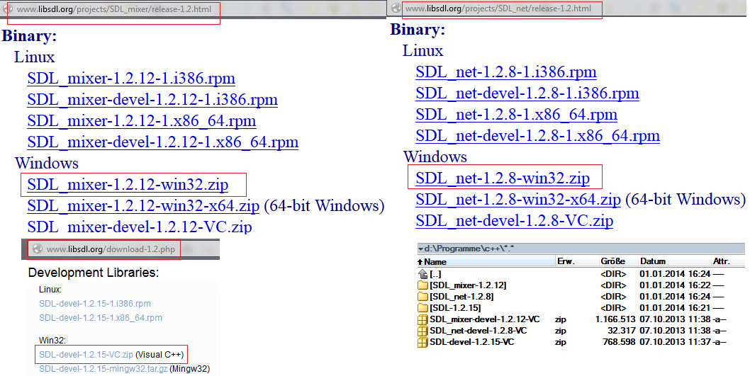Select the SDL_net-1.2.8 folder icon
The image size is (750, 376).
point(422,297)
